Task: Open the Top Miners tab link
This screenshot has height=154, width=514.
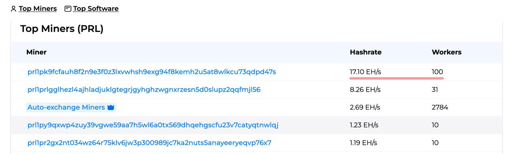Action: 38,8
